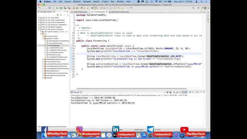This screenshot has height=139, width=247.
Task: Toggle Pin Console button
Action: pyautogui.click(x=190, y=92)
